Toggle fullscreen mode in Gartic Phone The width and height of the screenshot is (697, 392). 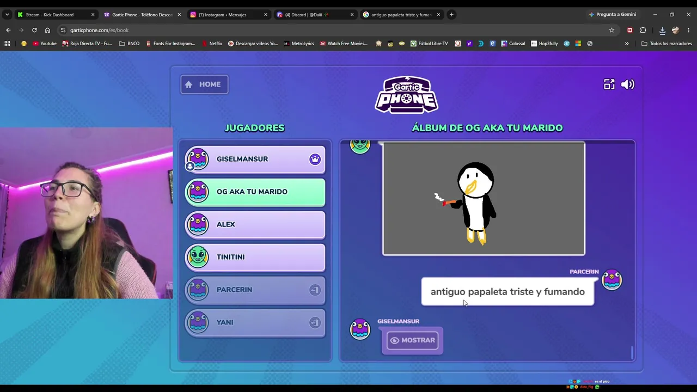coord(609,84)
